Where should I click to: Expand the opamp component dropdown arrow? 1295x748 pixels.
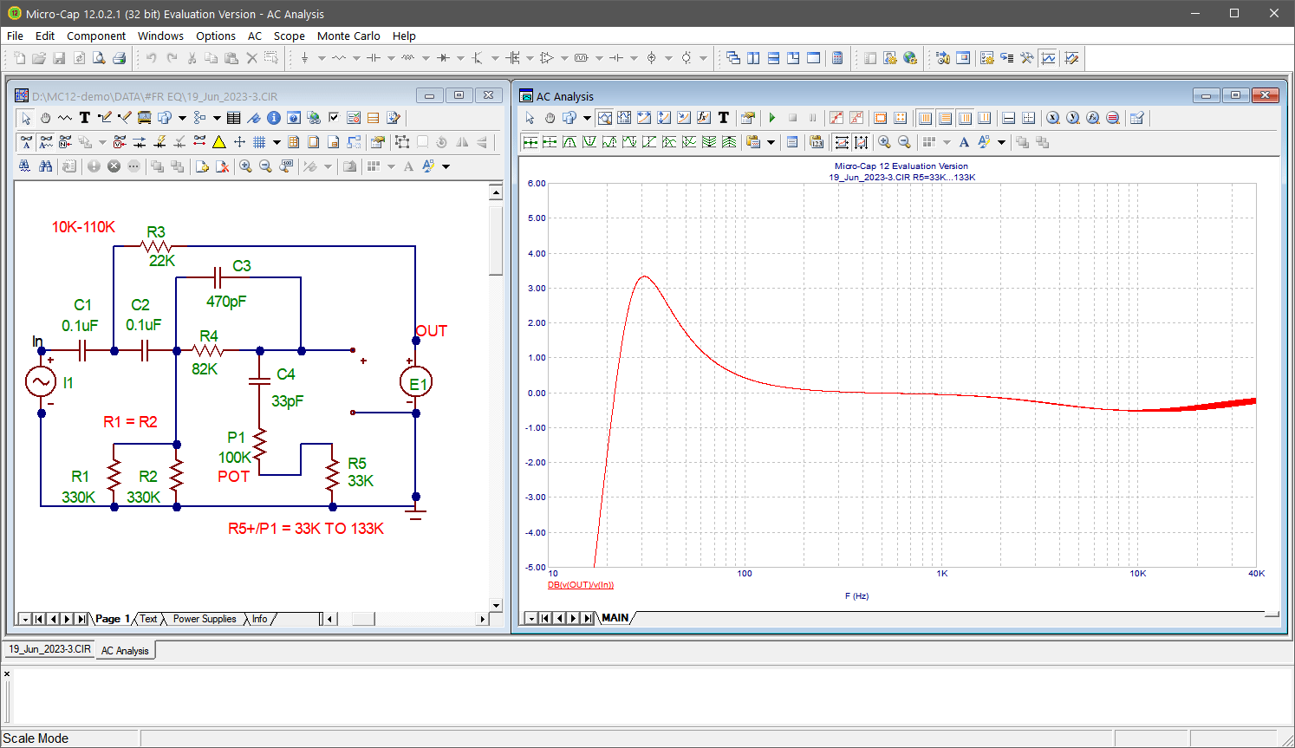click(x=564, y=58)
